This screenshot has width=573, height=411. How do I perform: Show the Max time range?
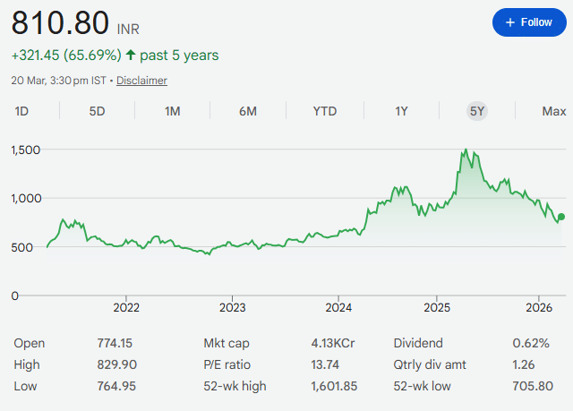pos(553,111)
